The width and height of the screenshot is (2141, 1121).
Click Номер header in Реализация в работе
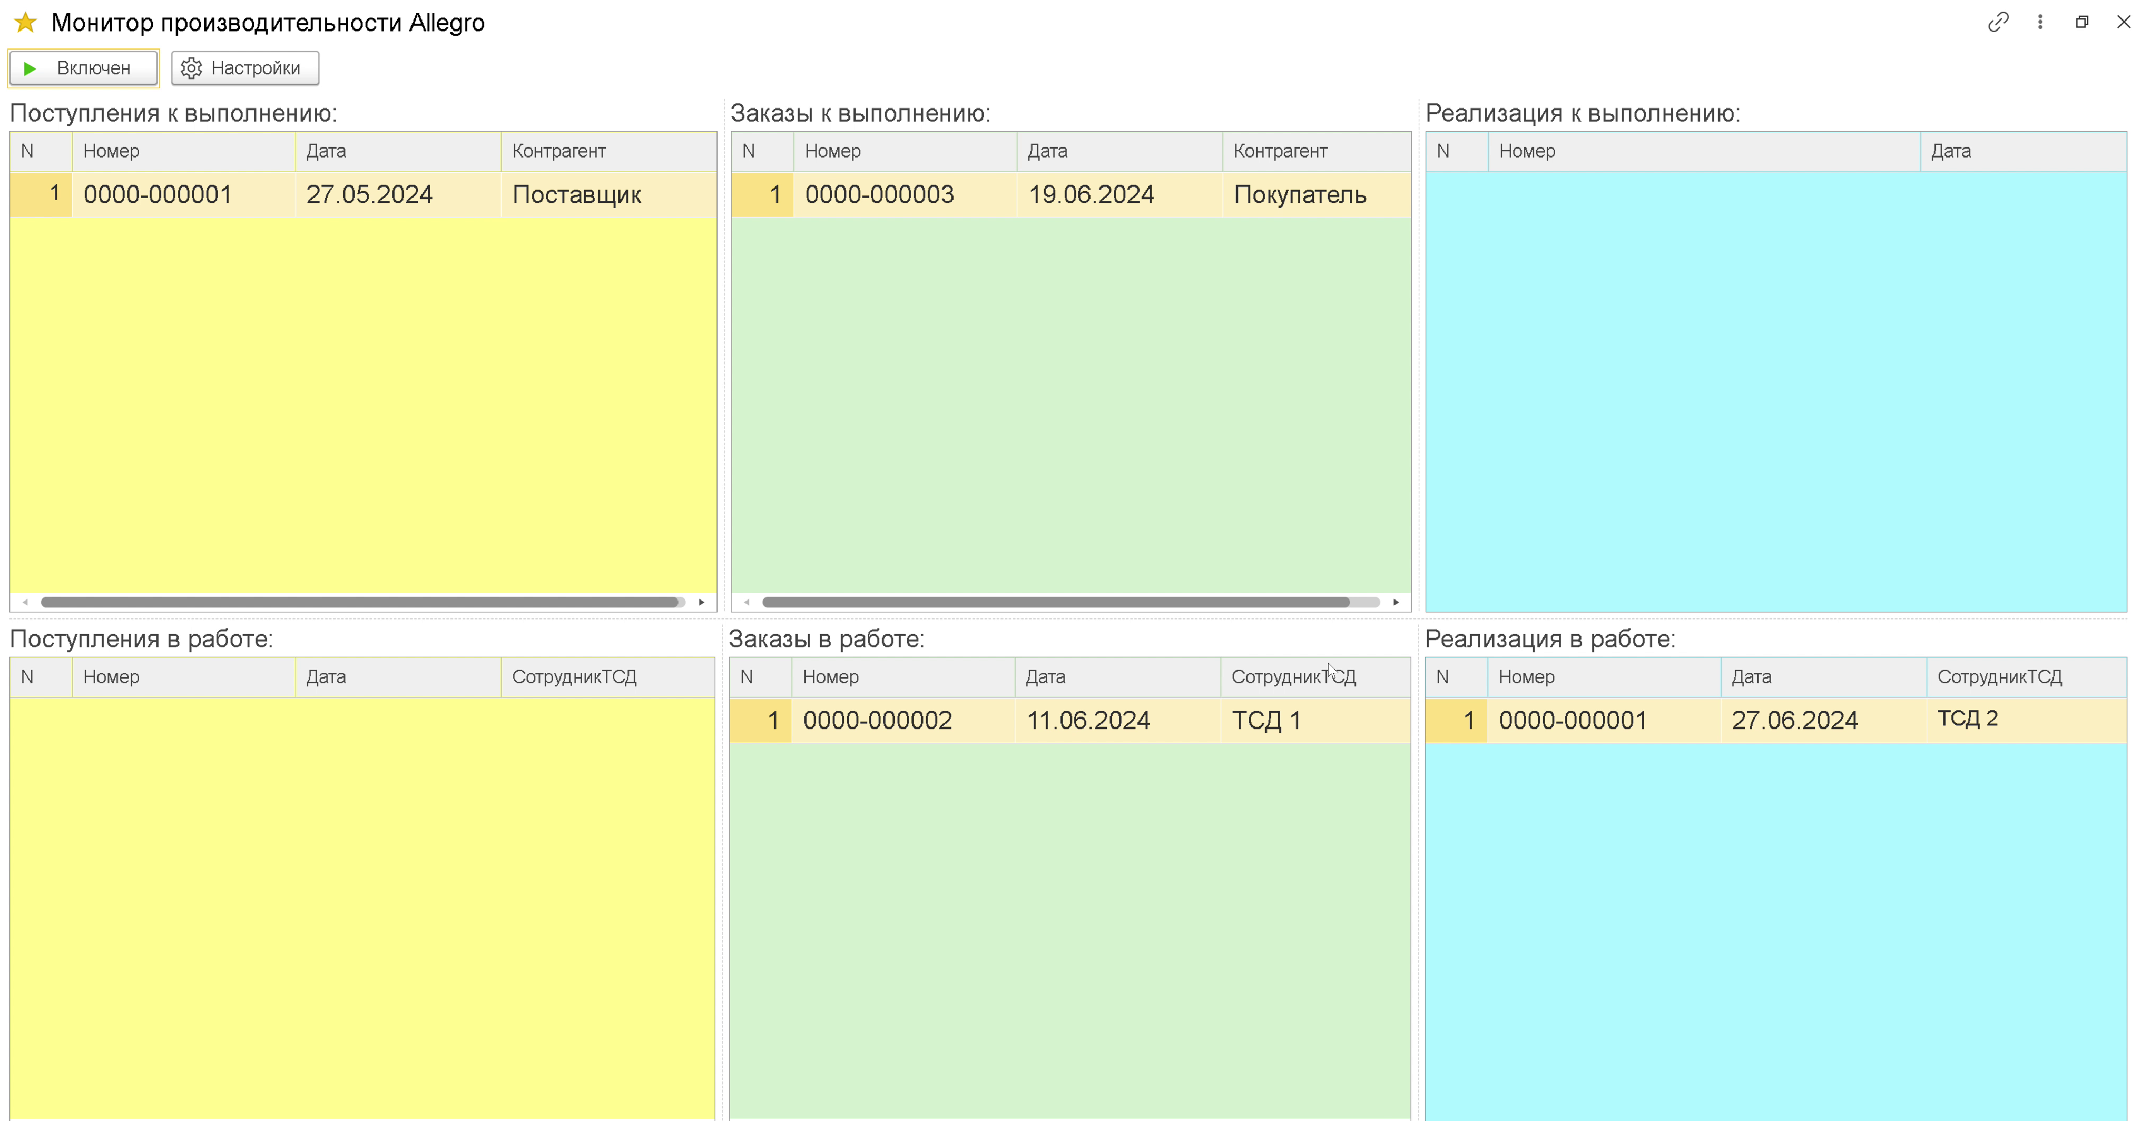(1604, 676)
